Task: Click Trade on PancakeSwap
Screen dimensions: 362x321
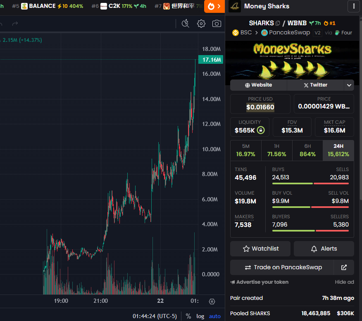Action: tap(282, 267)
